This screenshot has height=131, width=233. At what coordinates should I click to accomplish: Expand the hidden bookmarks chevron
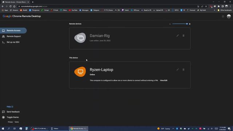tap(214, 10)
